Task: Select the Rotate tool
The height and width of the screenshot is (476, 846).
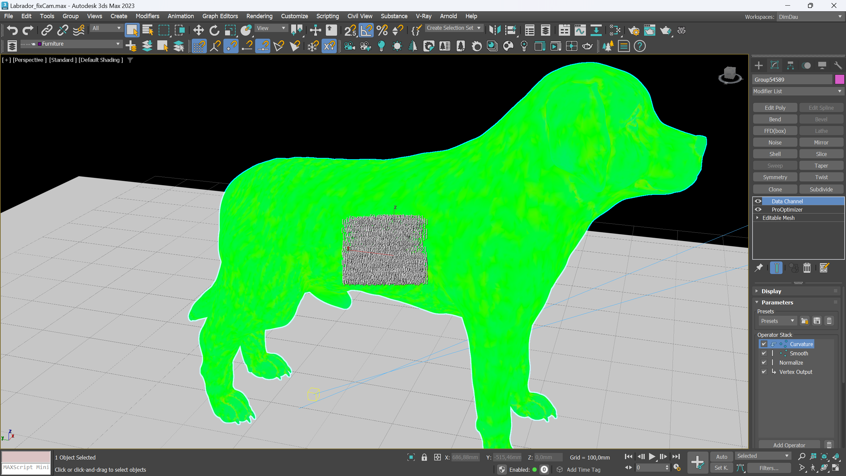Action: [x=214, y=30]
